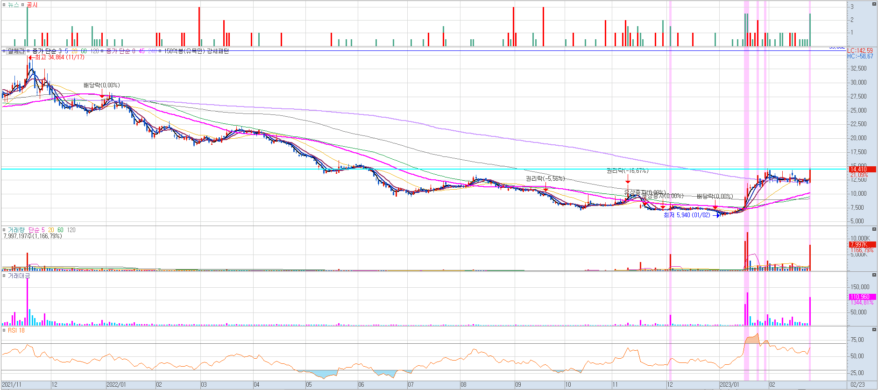Click the 1344,81% trading value change readout

point(862,303)
